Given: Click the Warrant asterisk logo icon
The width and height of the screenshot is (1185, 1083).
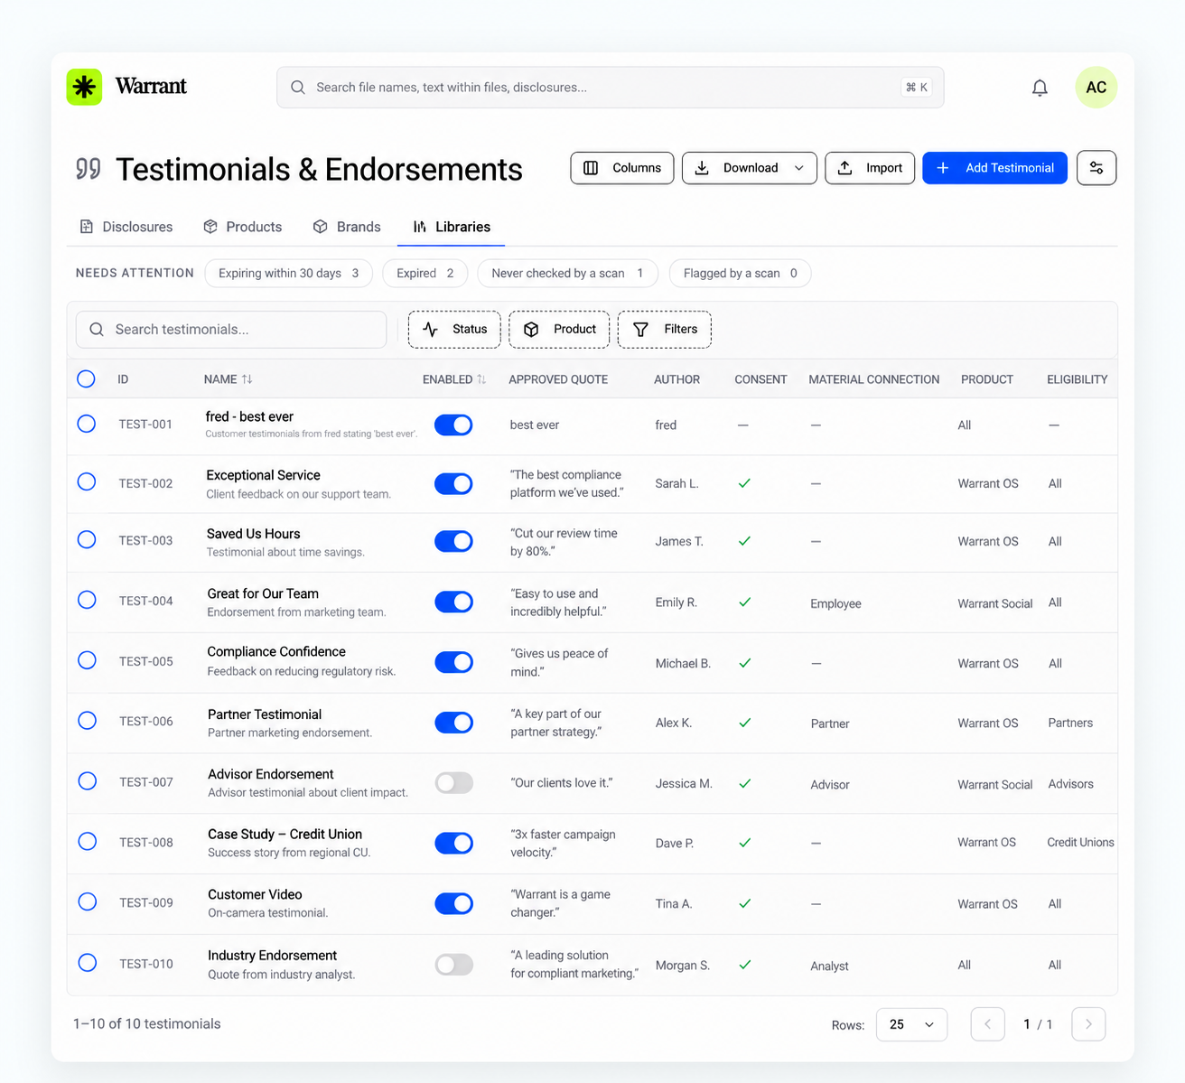Looking at the screenshot, I should coord(84,87).
